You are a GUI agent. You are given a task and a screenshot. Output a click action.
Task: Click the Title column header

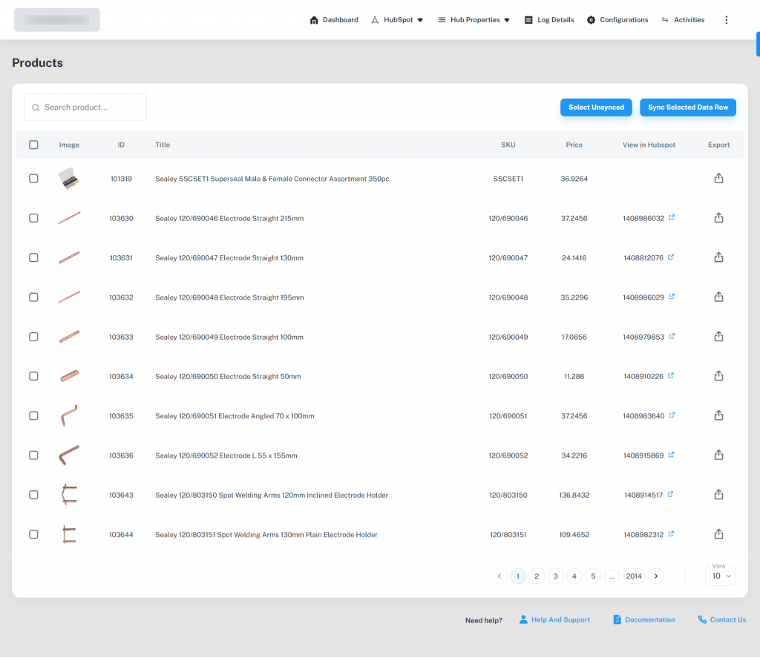pos(163,145)
